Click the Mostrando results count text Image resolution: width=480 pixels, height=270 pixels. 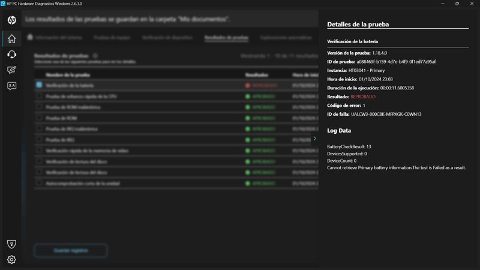(279, 56)
